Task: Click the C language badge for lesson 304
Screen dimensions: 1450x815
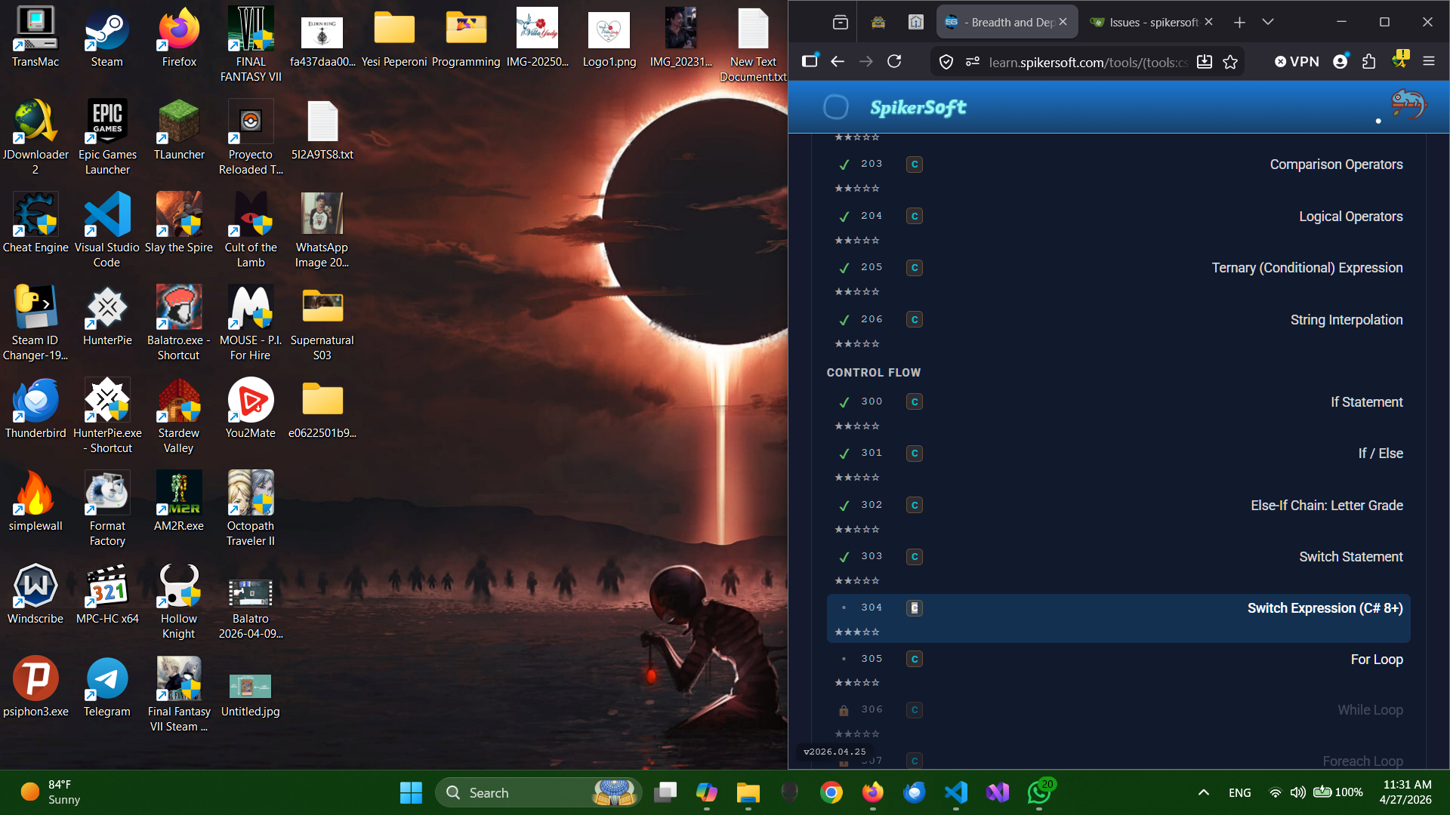Action: click(915, 608)
